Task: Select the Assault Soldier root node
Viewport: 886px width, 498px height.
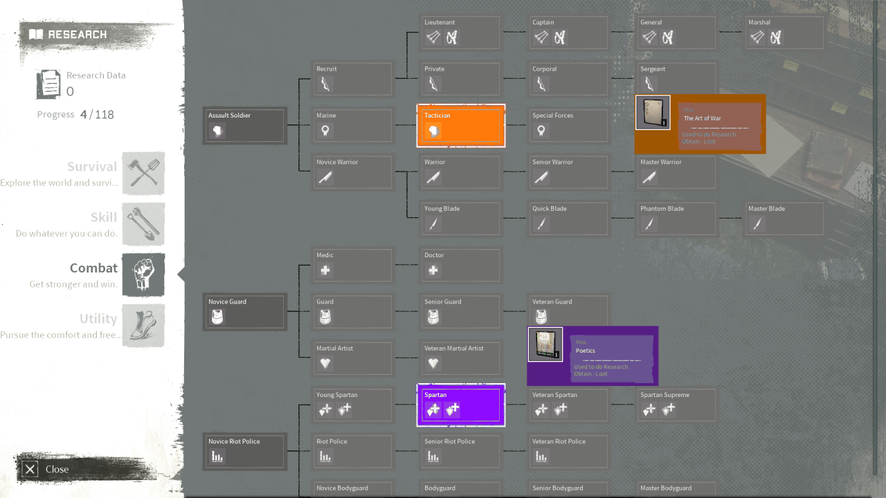Action: point(245,125)
